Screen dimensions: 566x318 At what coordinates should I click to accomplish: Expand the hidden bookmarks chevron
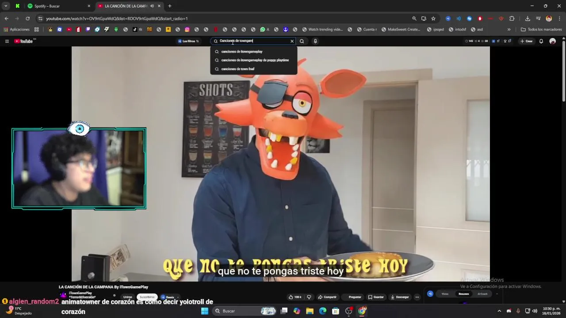(x=509, y=30)
